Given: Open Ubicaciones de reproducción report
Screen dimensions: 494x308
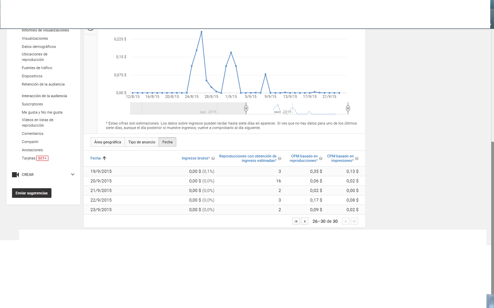Looking at the screenshot, I should pos(35,57).
